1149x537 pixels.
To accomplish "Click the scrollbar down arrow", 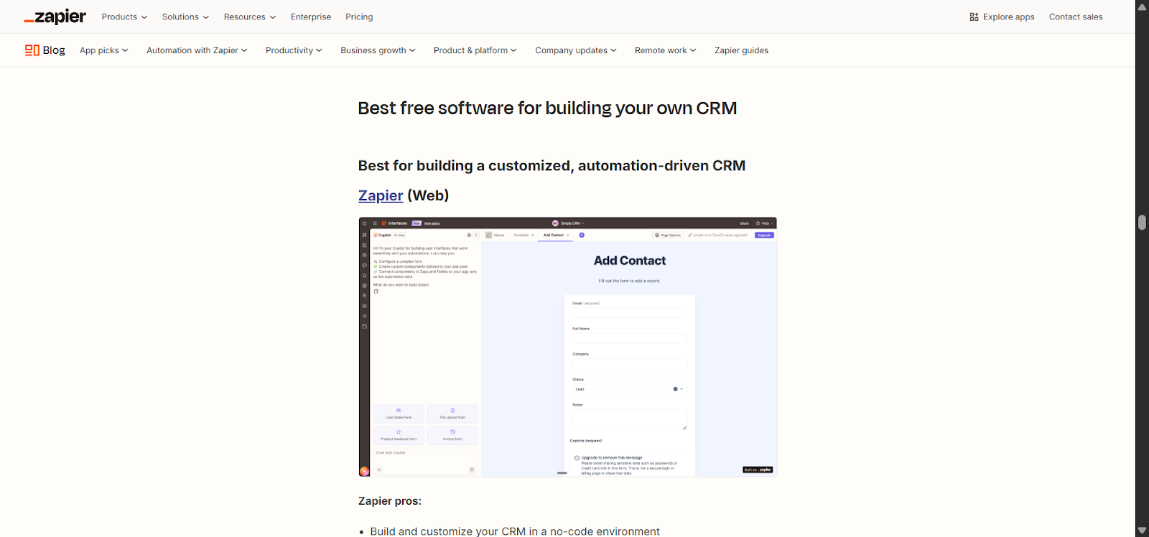I will (x=1142, y=531).
